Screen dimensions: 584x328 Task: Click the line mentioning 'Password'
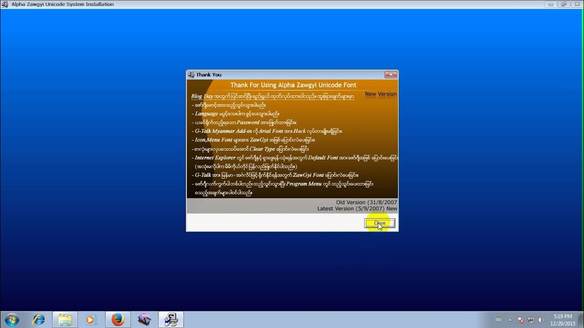(244, 123)
